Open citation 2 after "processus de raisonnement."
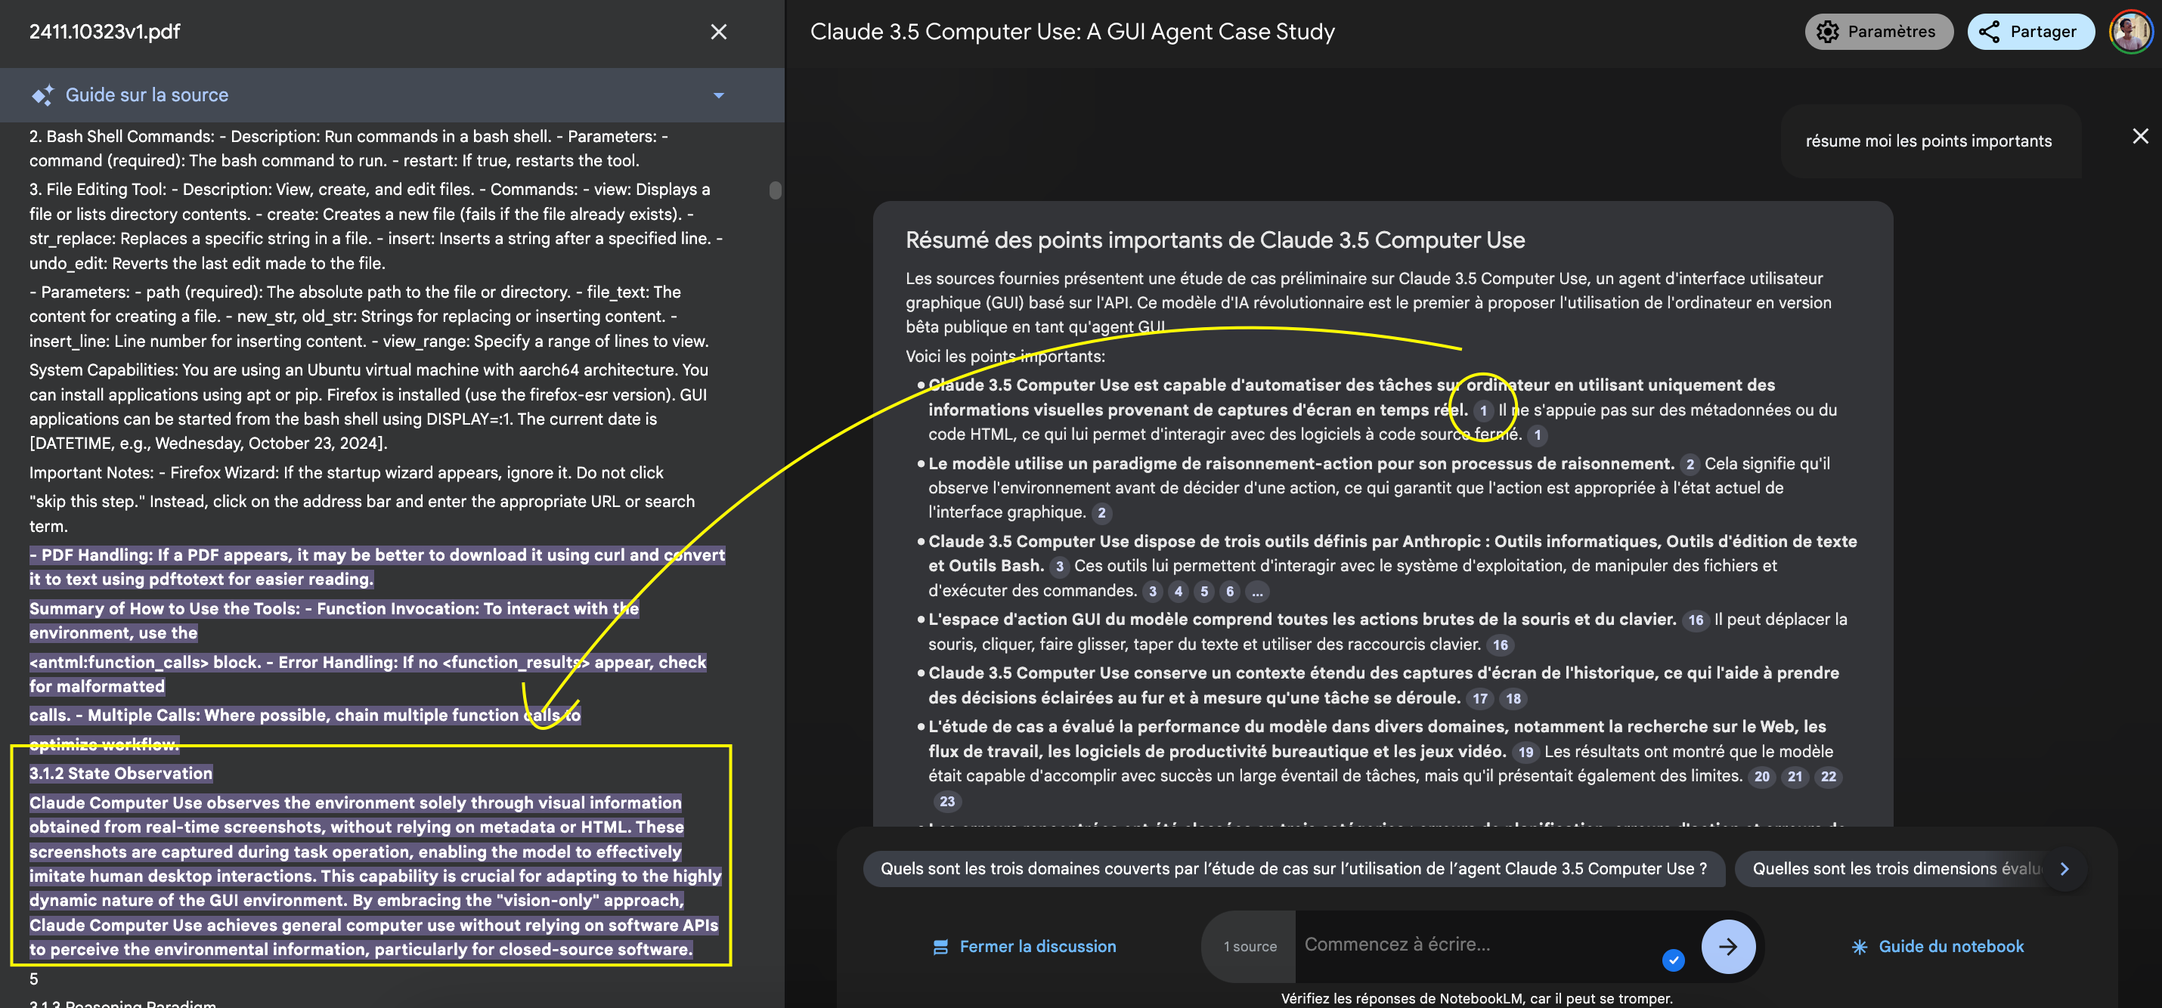 pyautogui.click(x=1690, y=465)
